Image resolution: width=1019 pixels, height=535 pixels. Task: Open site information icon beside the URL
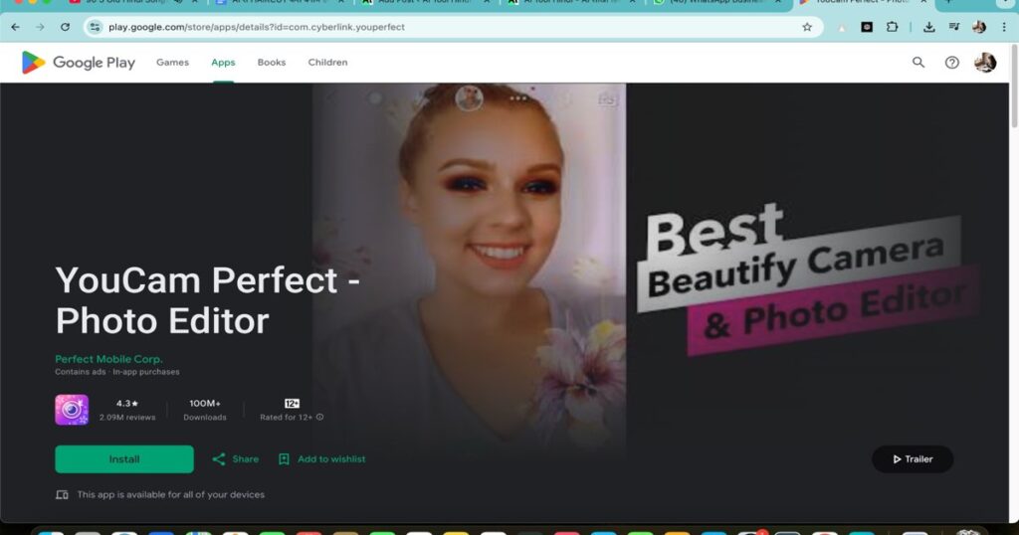point(95,27)
